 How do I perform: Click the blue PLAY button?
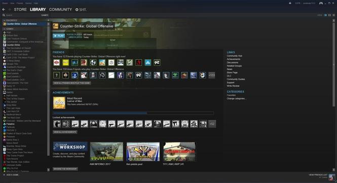pyautogui.click(x=59, y=35)
